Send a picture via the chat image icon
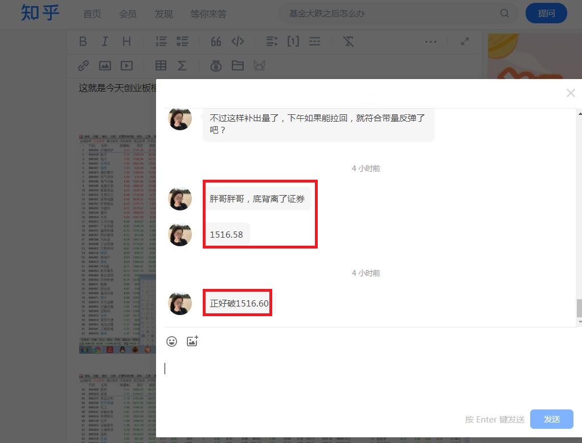 [x=192, y=341]
